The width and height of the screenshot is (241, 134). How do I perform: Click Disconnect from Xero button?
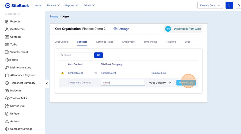(x=183, y=29)
